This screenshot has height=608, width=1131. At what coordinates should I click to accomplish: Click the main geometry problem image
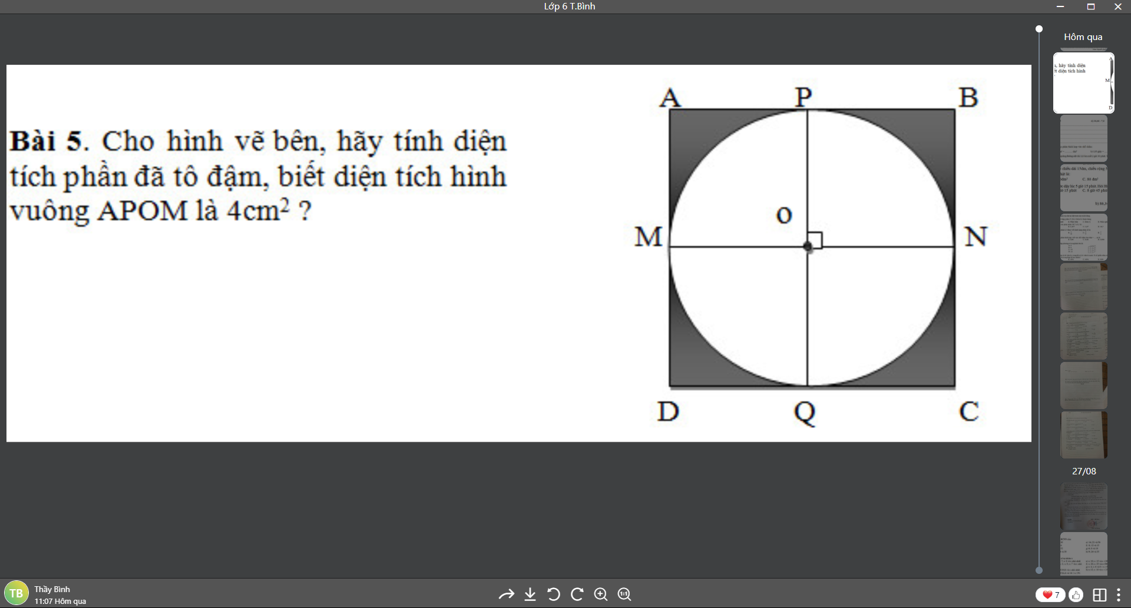click(x=518, y=253)
